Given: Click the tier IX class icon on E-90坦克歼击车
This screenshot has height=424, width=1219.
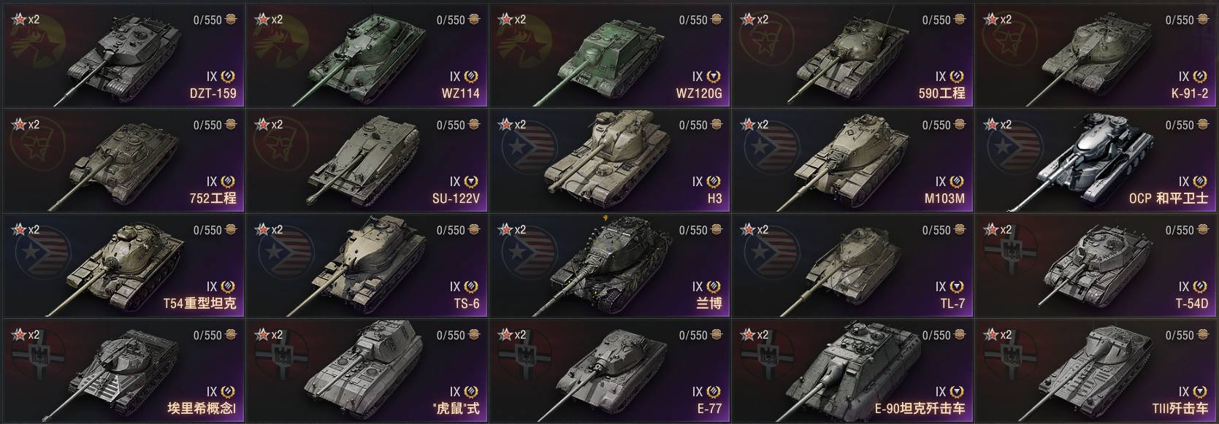Looking at the screenshot, I should [957, 392].
